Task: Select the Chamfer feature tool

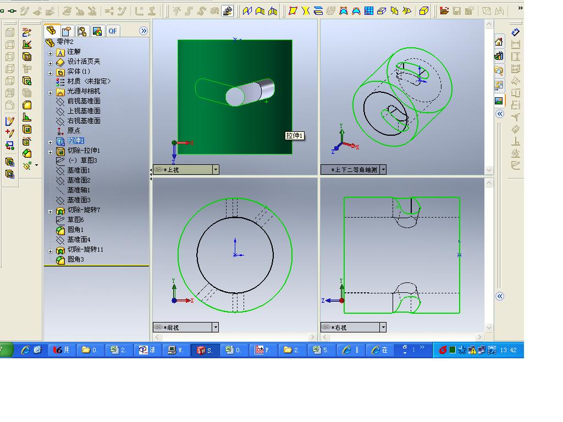Action: point(26,154)
